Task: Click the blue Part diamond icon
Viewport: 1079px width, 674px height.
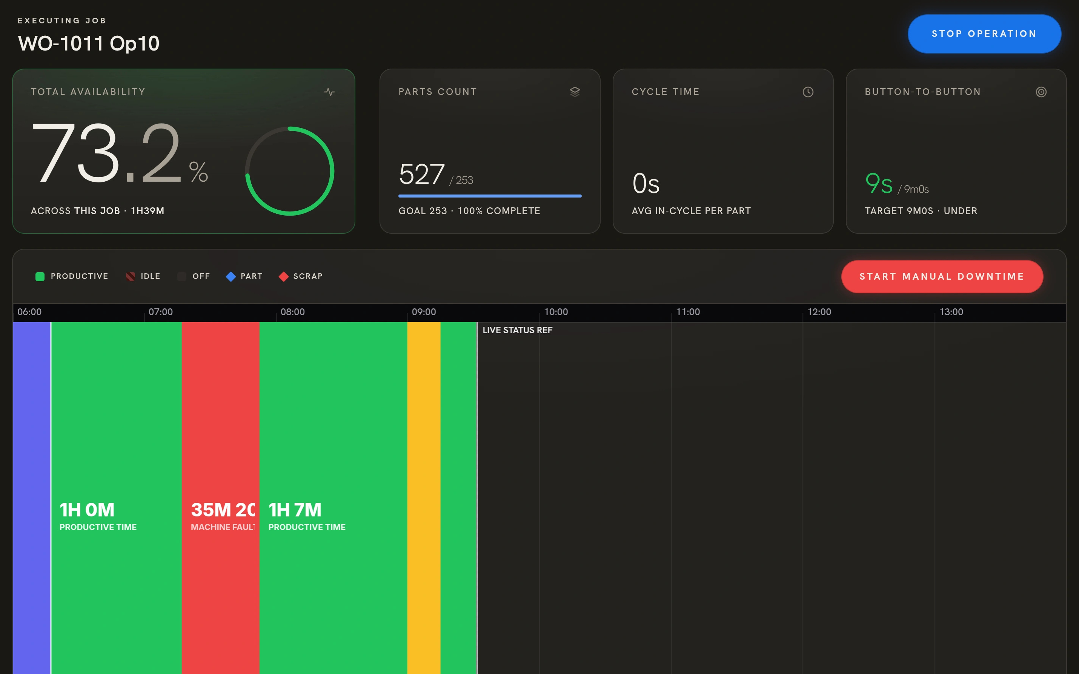Action: click(231, 276)
